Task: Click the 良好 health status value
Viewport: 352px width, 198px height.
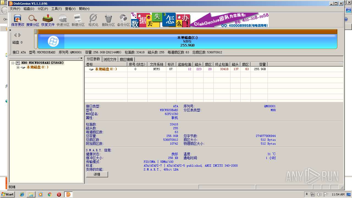Action: pyautogui.click(x=175, y=154)
